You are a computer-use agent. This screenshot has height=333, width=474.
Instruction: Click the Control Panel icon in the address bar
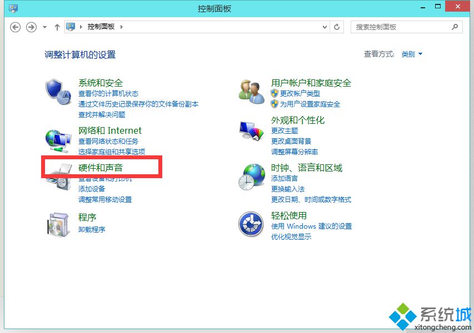[71, 26]
